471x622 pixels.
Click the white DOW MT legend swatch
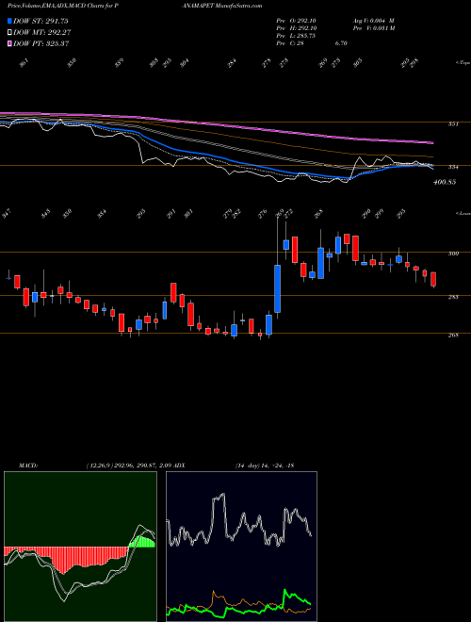tap(9, 33)
